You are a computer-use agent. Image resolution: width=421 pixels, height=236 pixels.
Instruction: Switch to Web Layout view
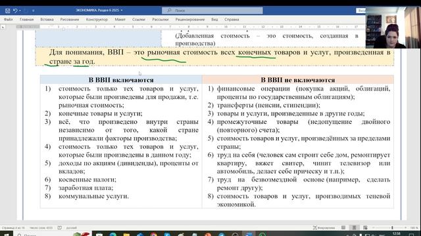click(365, 227)
